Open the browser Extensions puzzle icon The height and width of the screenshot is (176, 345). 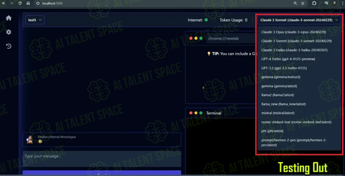click(x=314, y=3)
